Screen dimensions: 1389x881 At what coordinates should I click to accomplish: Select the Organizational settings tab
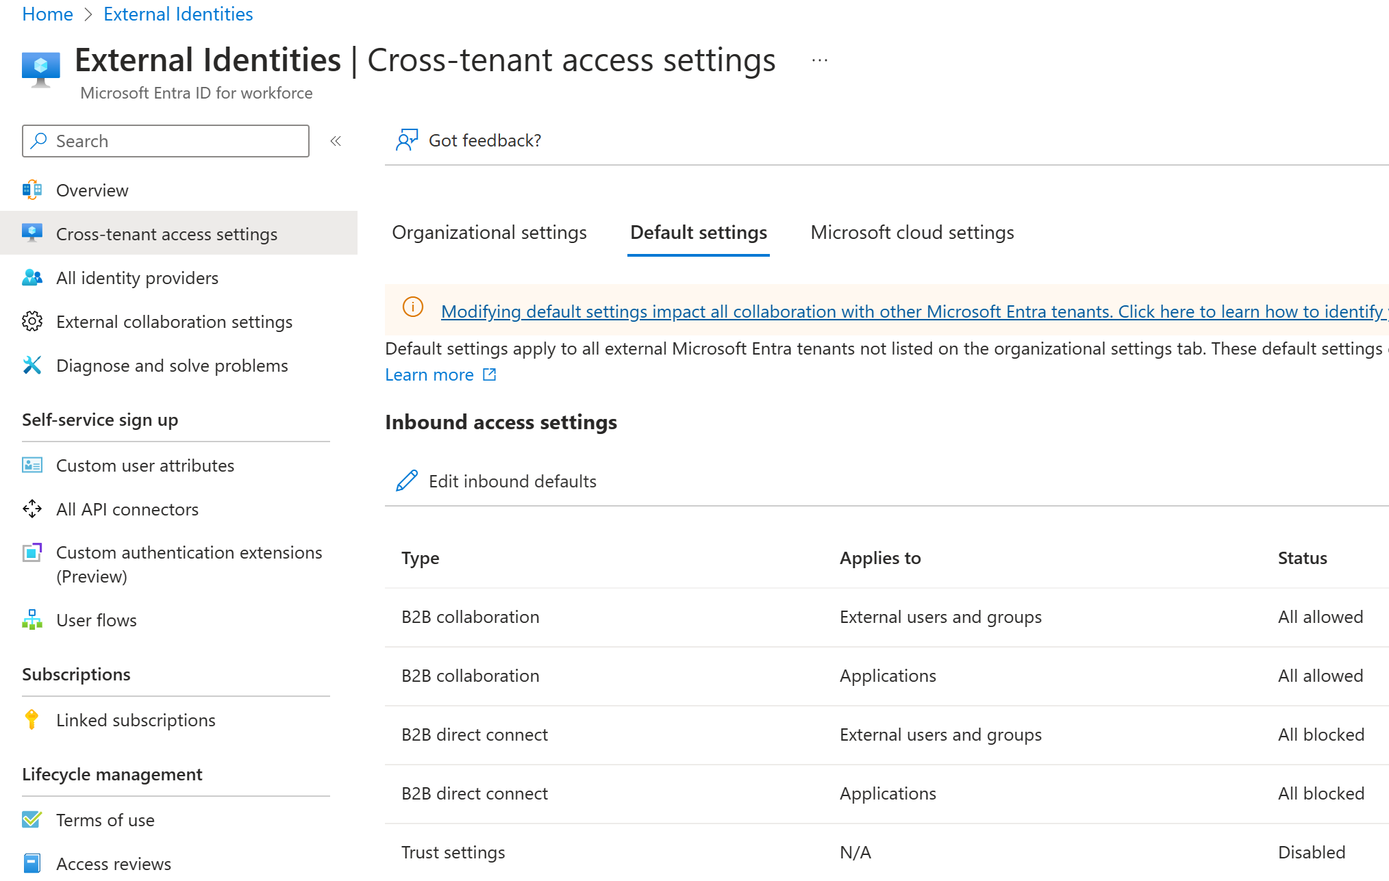click(490, 231)
